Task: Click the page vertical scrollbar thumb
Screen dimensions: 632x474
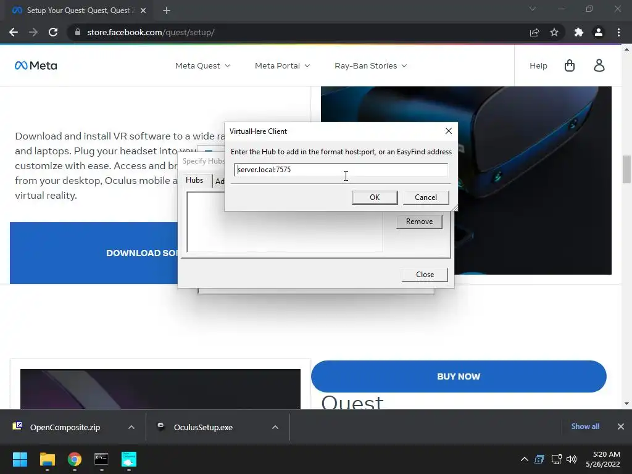Action: [626, 169]
